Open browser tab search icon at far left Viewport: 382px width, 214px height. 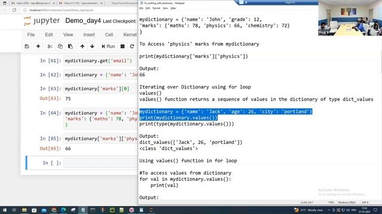click(5, 3)
